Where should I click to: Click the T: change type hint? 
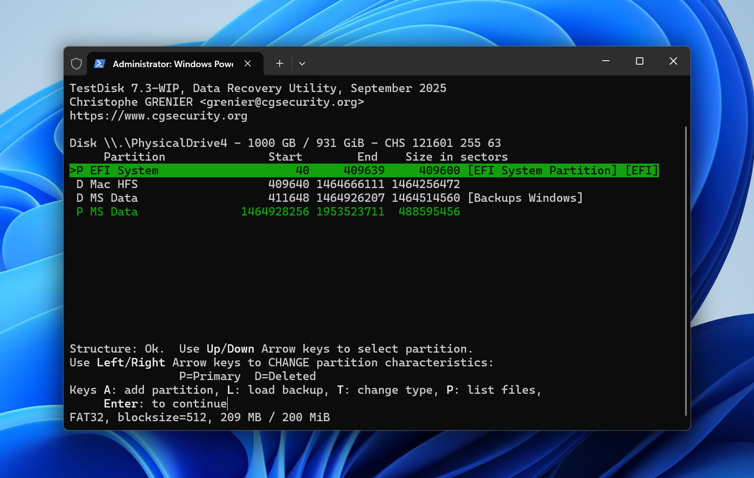[x=387, y=390]
